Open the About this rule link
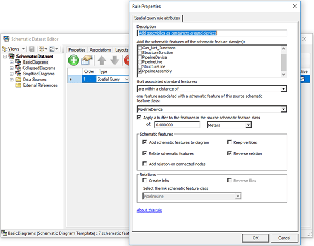This screenshot has height=246, width=314. point(149,210)
